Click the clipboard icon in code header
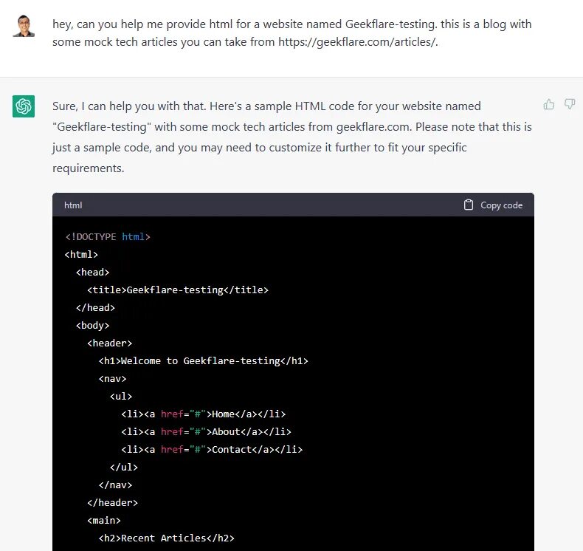Screen dimensions: 583x551 469,205
